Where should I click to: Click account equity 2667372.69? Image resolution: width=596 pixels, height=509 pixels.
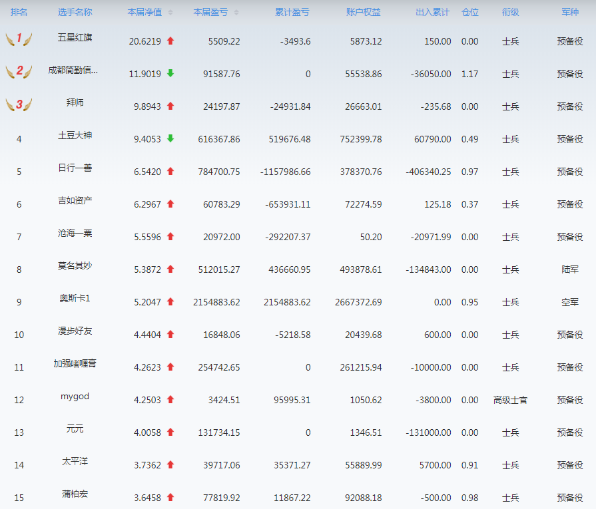(358, 302)
